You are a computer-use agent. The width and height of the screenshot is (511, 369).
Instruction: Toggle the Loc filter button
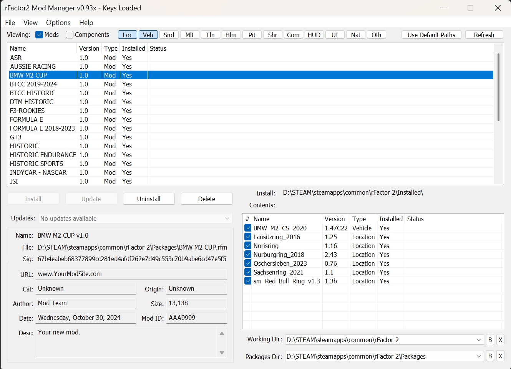coord(128,35)
